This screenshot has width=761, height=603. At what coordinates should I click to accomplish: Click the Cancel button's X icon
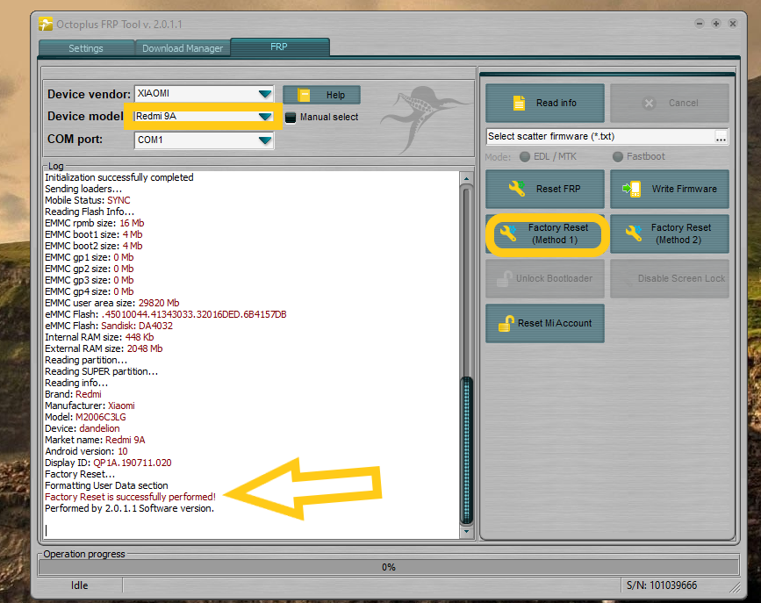649,103
